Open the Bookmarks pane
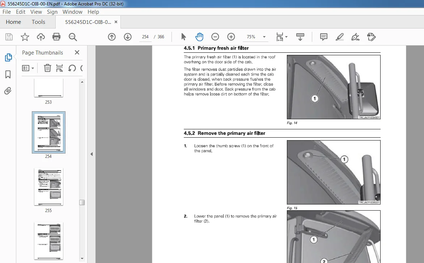 point(8,74)
